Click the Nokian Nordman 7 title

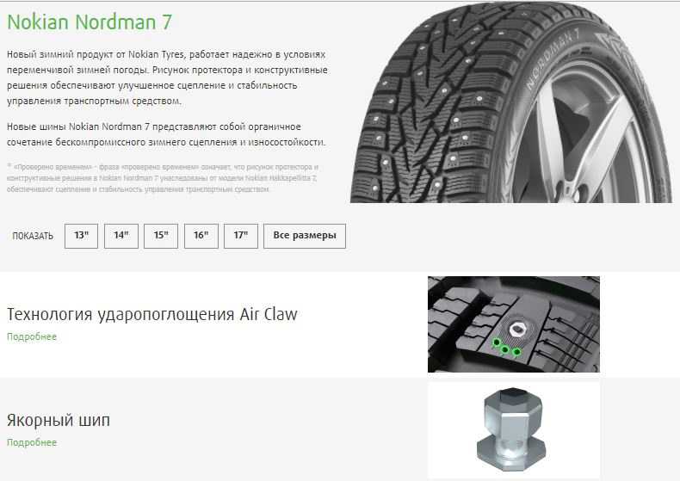(x=90, y=22)
